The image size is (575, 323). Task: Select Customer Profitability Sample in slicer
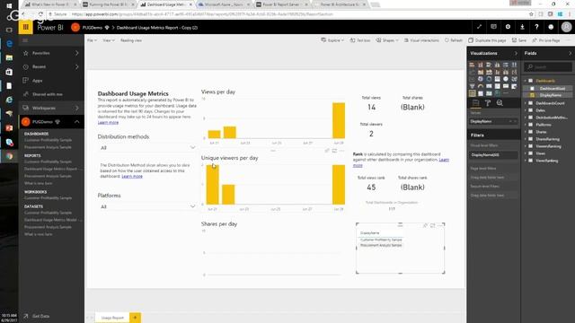pyautogui.click(x=381, y=240)
